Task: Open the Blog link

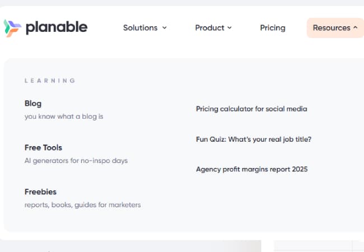Action: point(33,104)
